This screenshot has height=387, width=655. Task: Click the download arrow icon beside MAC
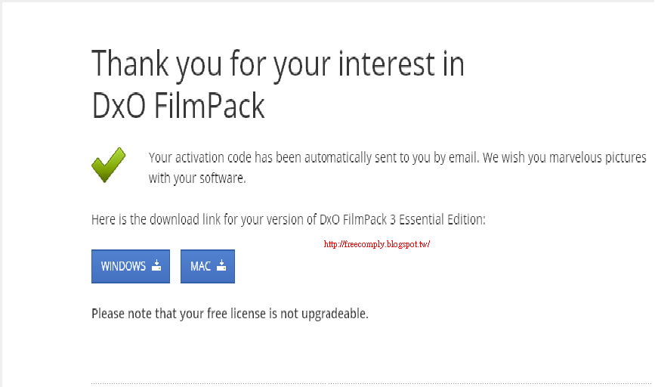pos(221,265)
